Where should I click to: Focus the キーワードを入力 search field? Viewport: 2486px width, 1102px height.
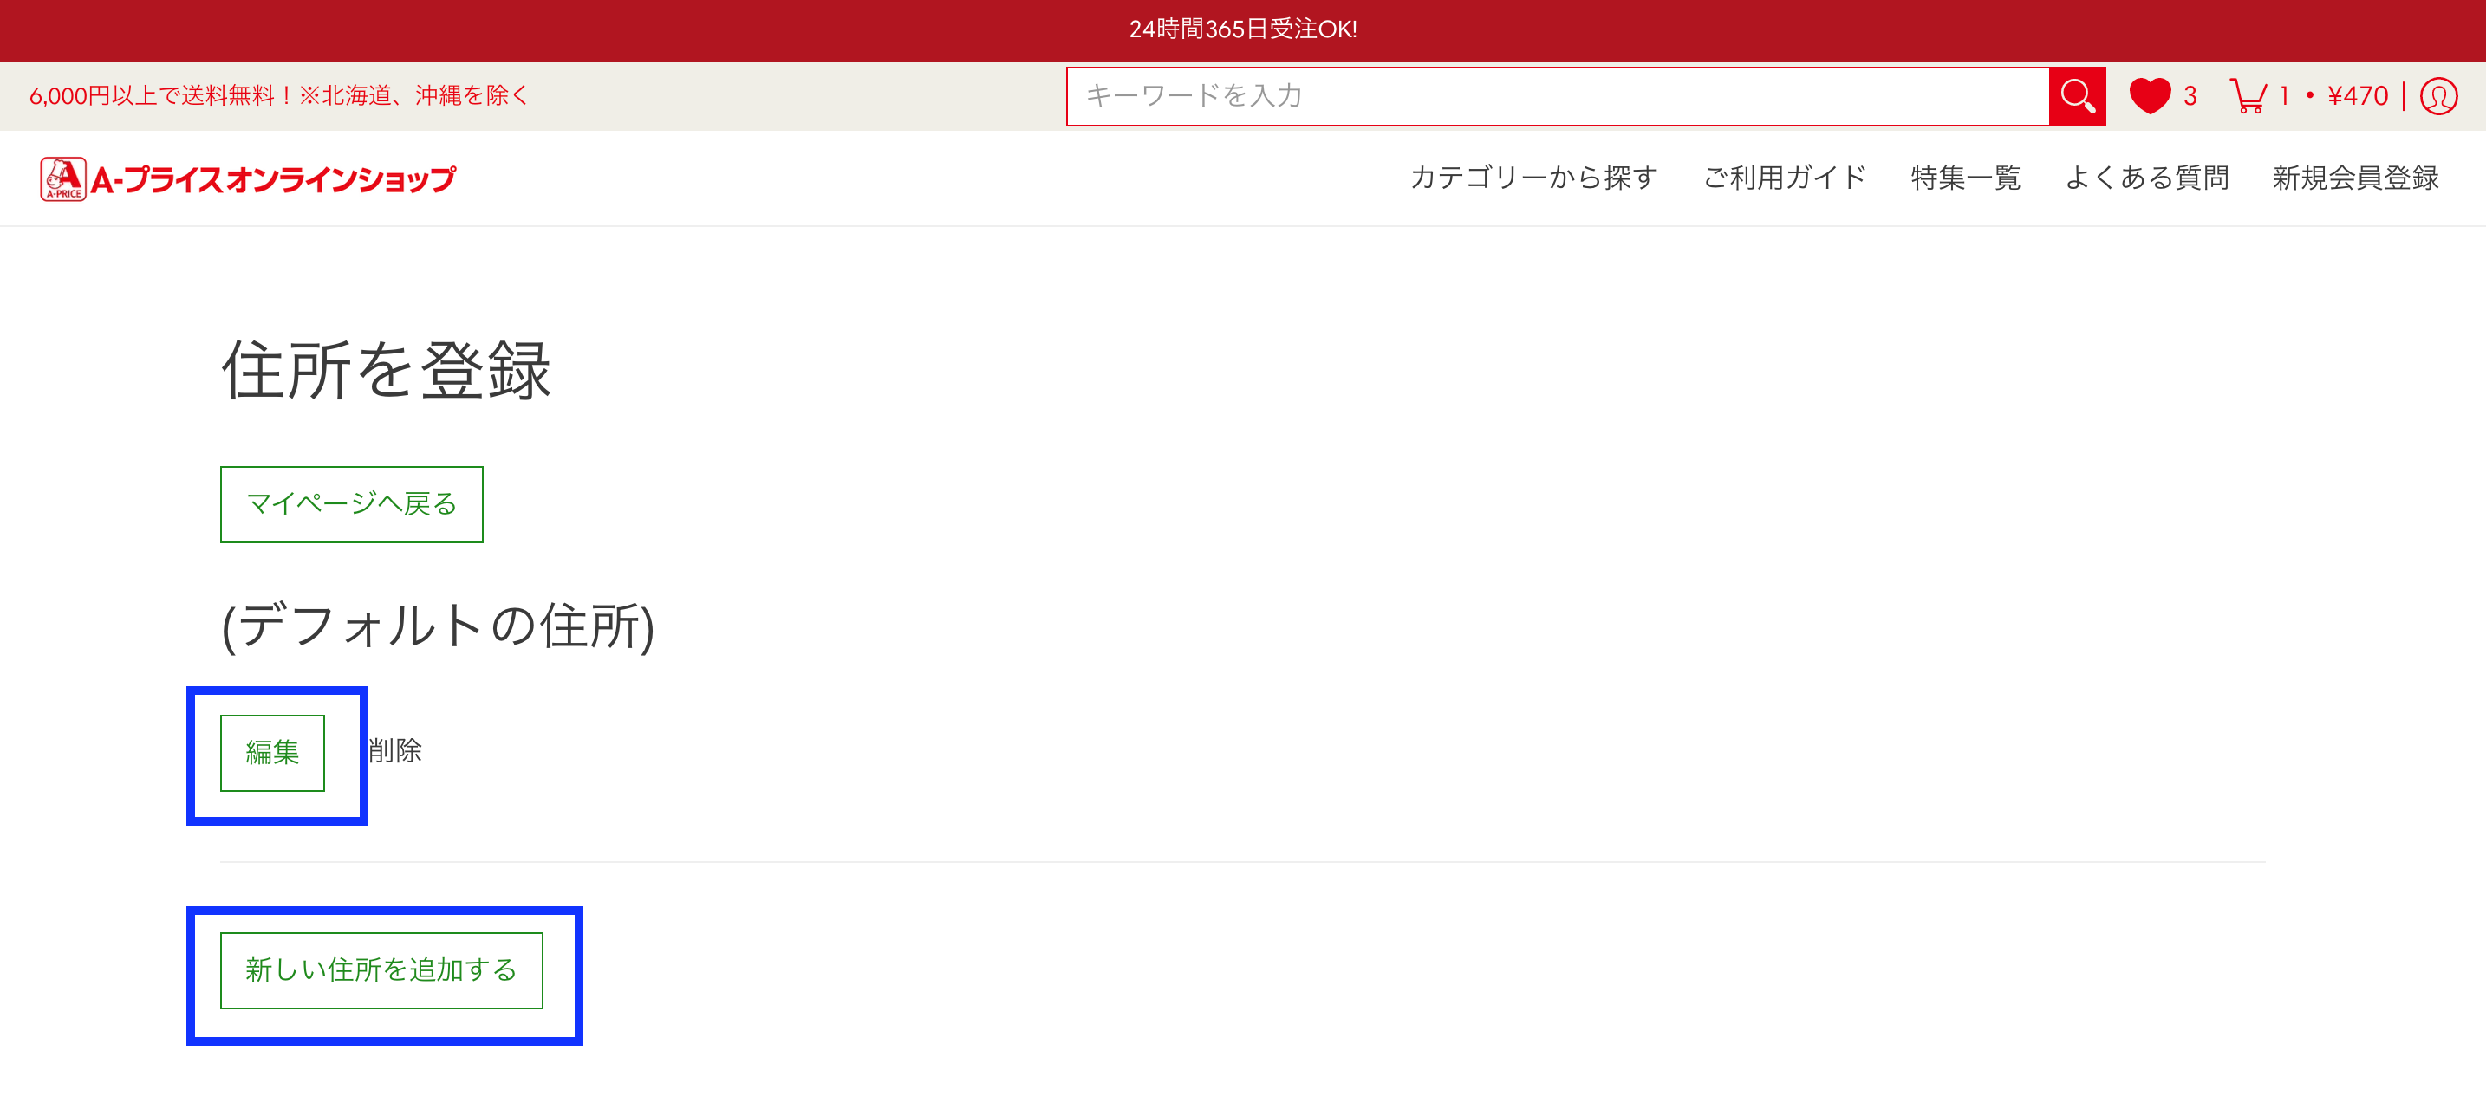[1557, 96]
